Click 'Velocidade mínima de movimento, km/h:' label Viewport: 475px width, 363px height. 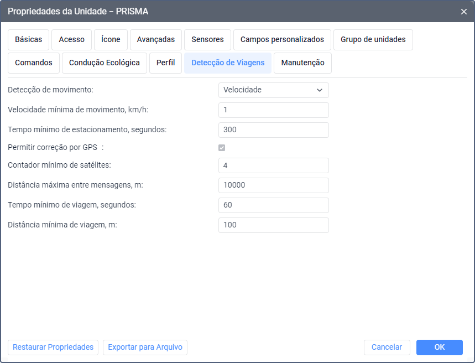tap(78, 110)
